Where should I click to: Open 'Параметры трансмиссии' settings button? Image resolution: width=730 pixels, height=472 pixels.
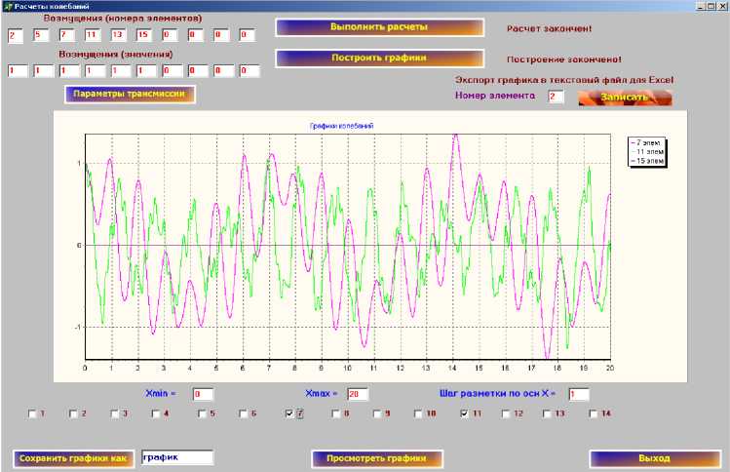(x=131, y=95)
